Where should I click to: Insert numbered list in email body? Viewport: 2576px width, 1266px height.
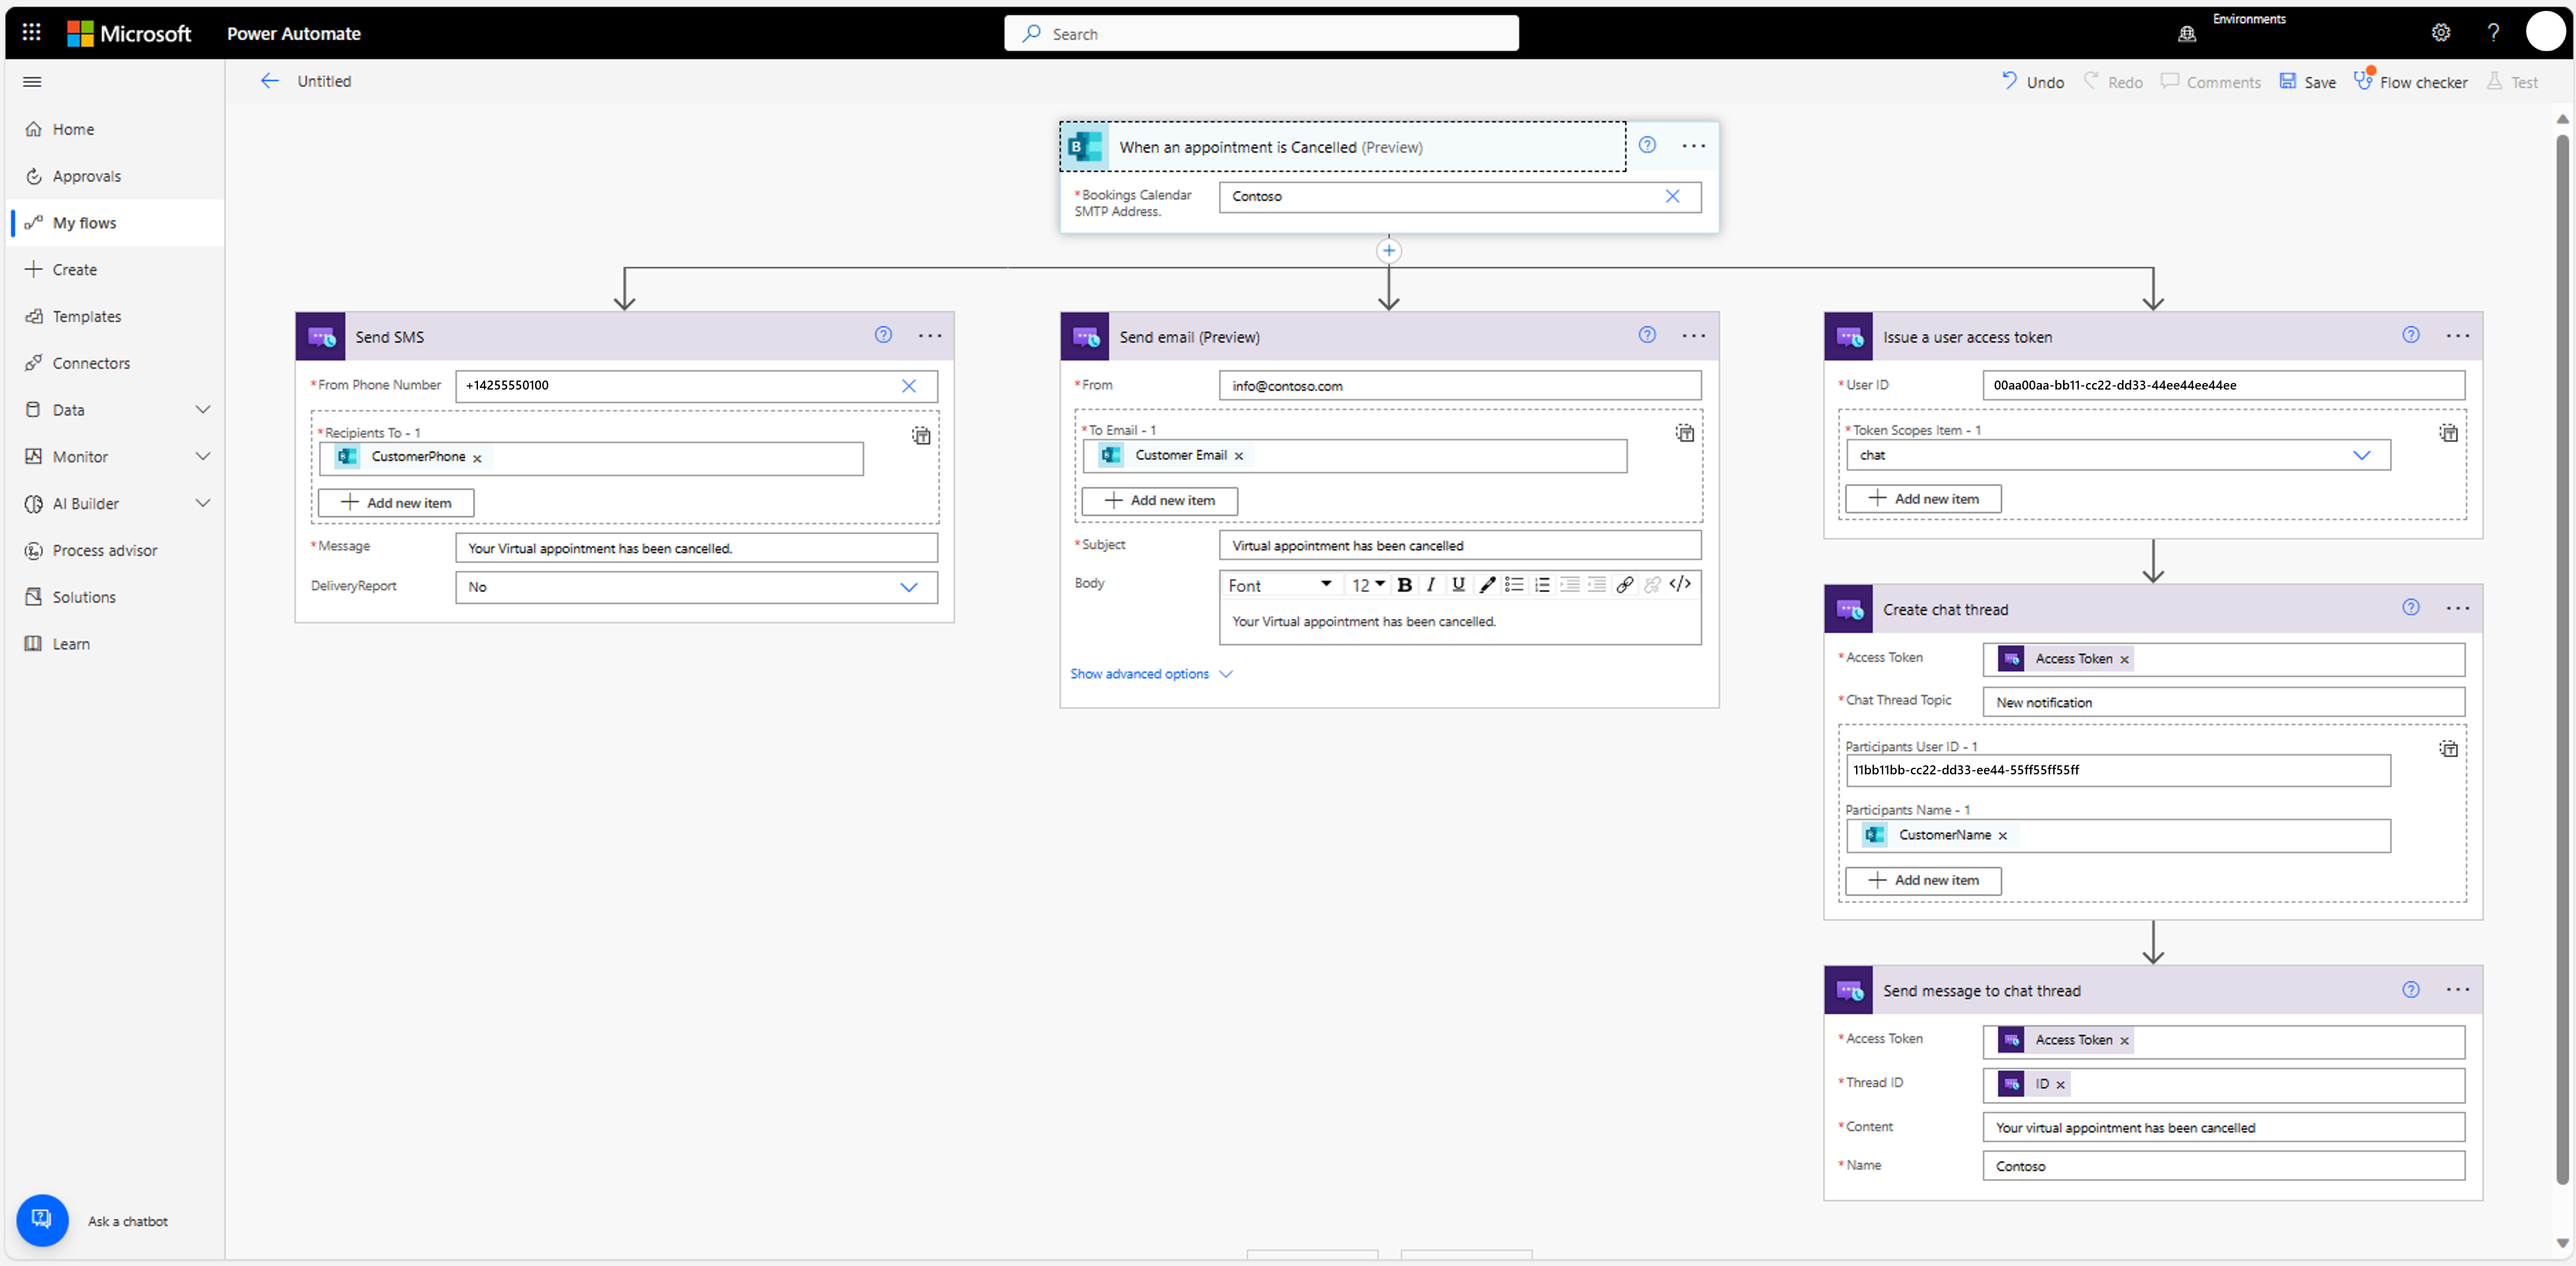1542,585
